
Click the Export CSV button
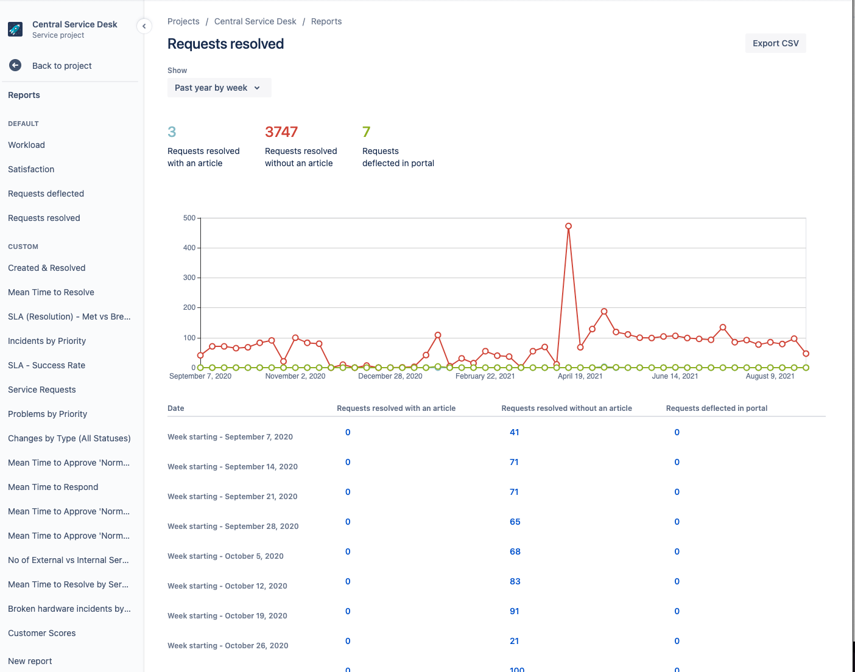tap(775, 43)
